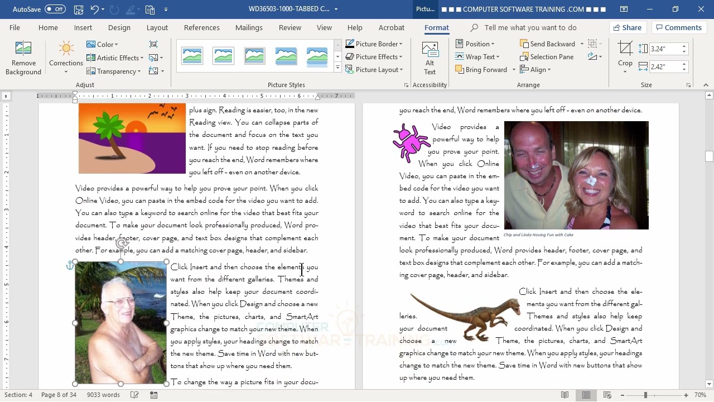Click the Remove Background icon
Viewport: 714px width, 402px height.
pos(23,58)
